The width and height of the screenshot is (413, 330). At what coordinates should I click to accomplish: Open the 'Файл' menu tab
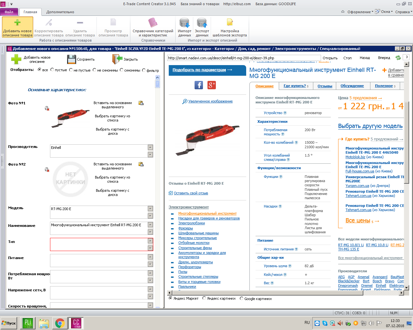click(x=9, y=12)
